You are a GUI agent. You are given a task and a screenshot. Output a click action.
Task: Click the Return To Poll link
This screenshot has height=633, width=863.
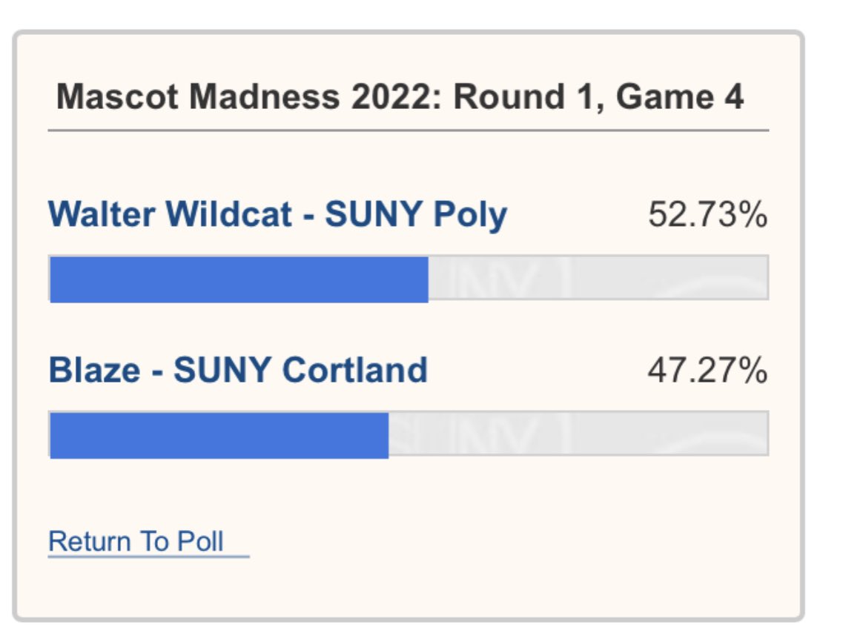pyautogui.click(x=136, y=542)
